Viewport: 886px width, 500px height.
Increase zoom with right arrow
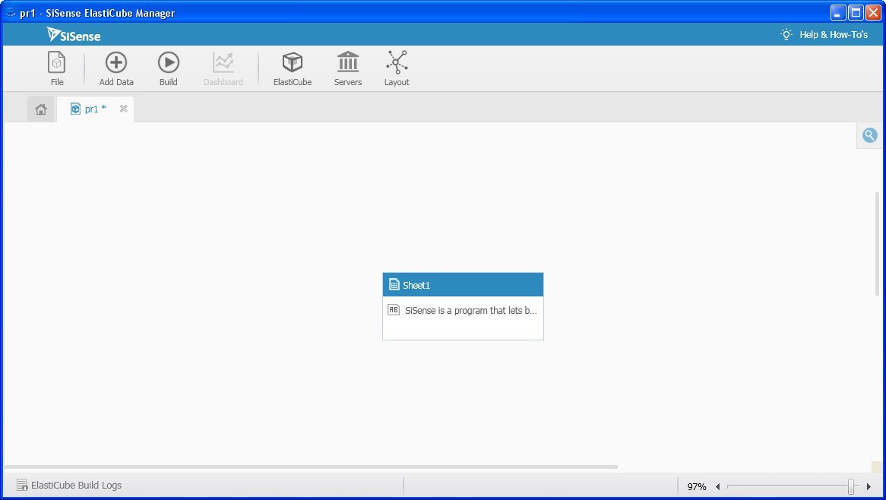869,486
